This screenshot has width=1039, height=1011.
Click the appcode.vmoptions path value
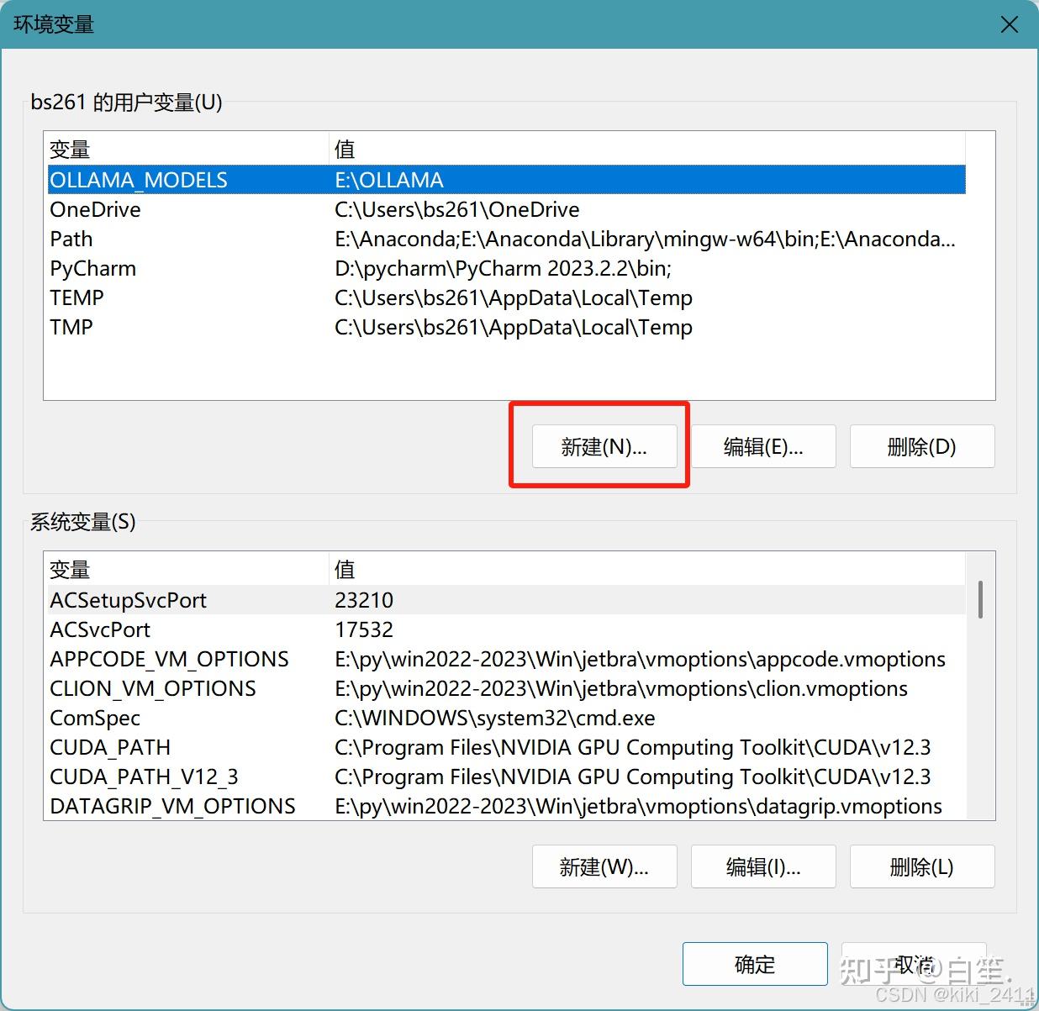tap(641, 659)
